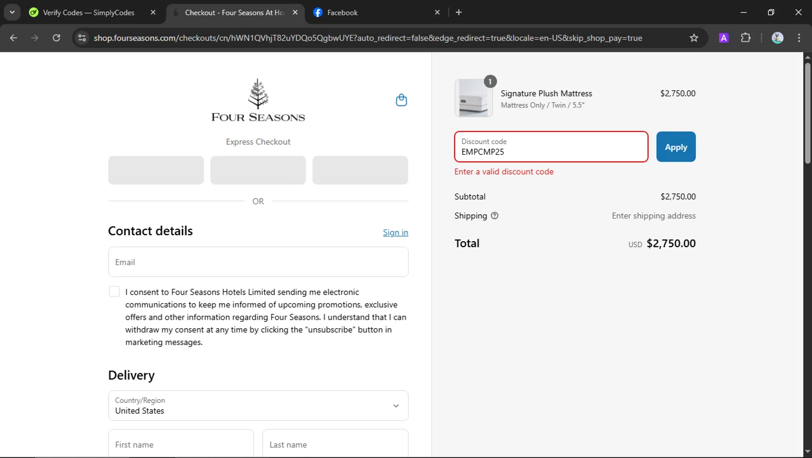The image size is (812, 458).
Task: Close the Verify Codes SimplyCodes tab
Action: [153, 12]
